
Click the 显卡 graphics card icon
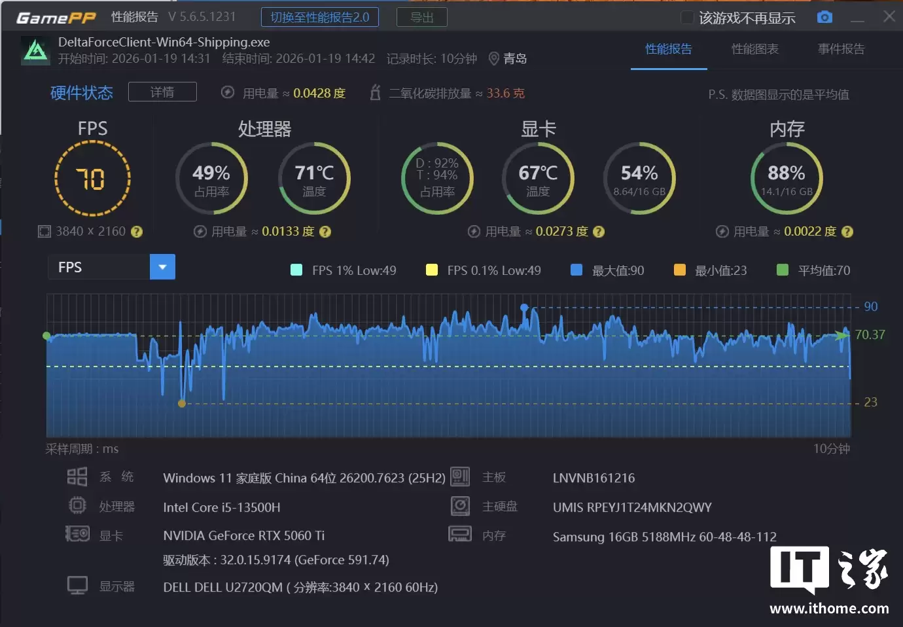click(77, 534)
